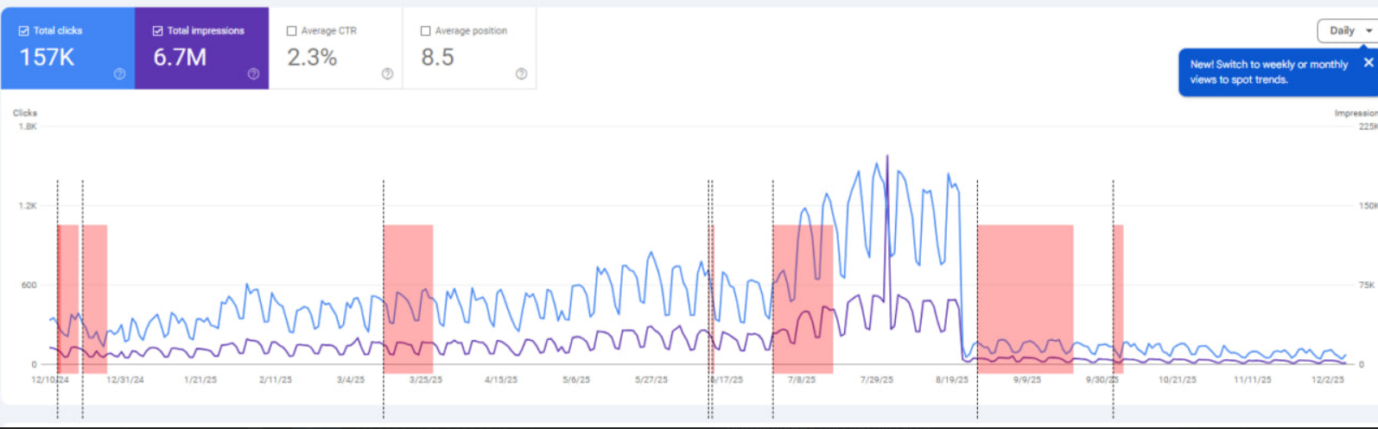This screenshot has height=429, width=1378.
Task: Open help icon on Average position card
Action: click(x=521, y=74)
